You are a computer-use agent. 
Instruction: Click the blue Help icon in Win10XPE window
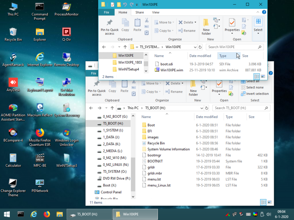pos(264,12)
